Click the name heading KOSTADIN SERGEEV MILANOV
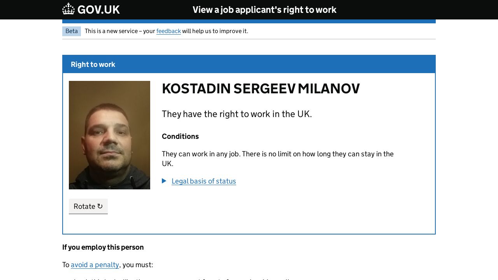498x280 pixels. 261,89
